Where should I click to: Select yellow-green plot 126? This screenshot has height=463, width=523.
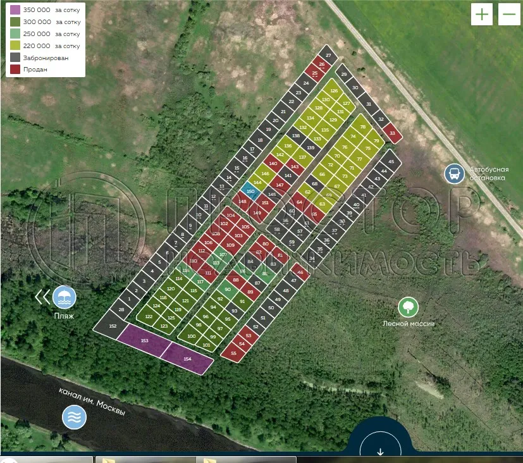[x=334, y=91]
